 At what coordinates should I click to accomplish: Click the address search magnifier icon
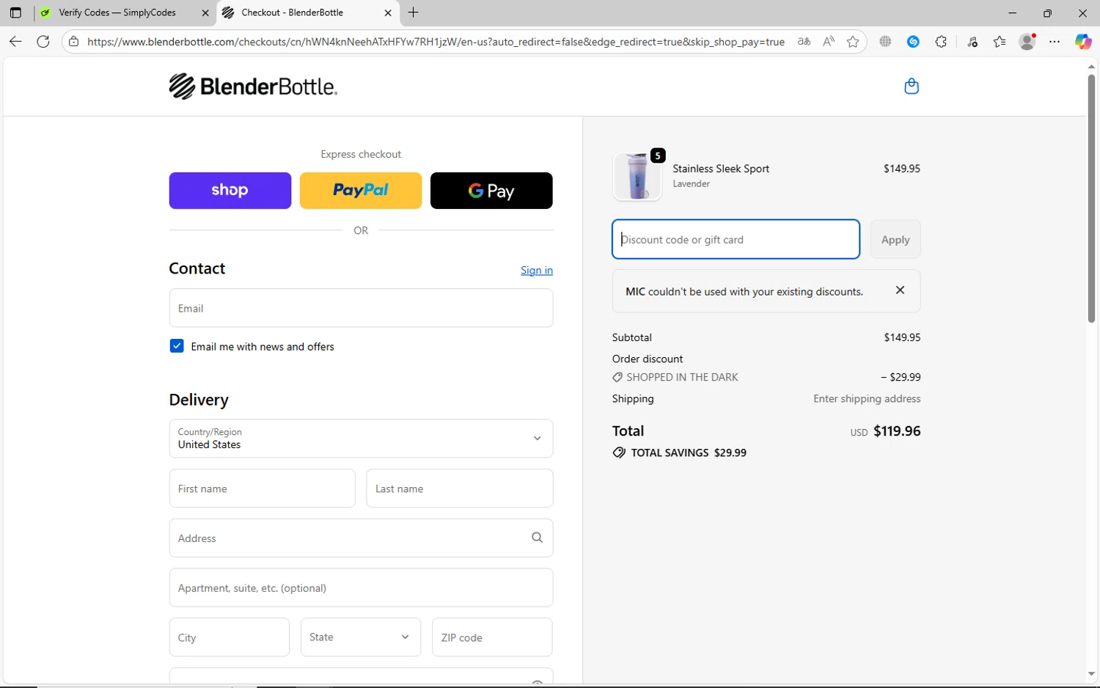[537, 538]
